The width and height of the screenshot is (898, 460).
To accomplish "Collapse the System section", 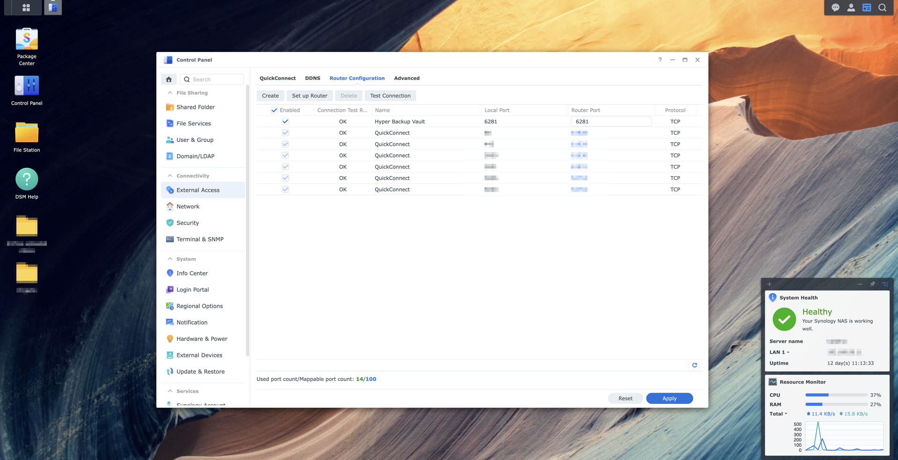I will pyautogui.click(x=170, y=259).
